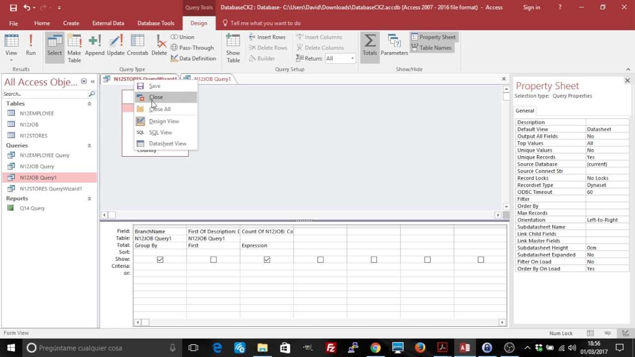Open the Q14 Query report
Screen dimensions: 635x357
pos(32,208)
